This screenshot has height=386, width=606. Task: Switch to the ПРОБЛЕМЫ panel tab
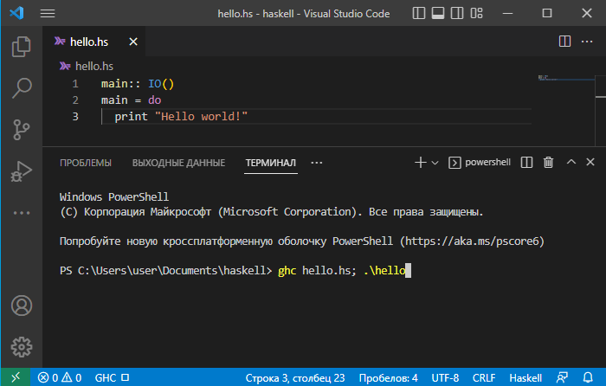coord(86,163)
